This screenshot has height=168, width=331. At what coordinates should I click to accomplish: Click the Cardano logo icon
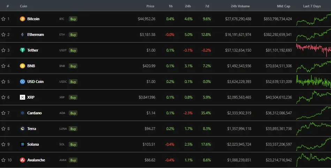coord(22,113)
